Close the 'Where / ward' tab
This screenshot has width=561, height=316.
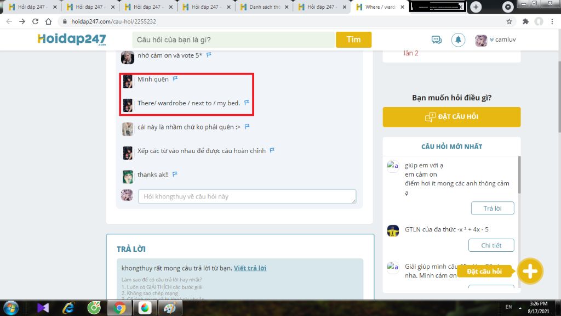[x=402, y=7]
